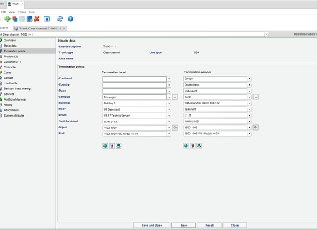Expand the local Continent dropdown
The width and height of the screenshot is (317, 230).
point(169,79)
